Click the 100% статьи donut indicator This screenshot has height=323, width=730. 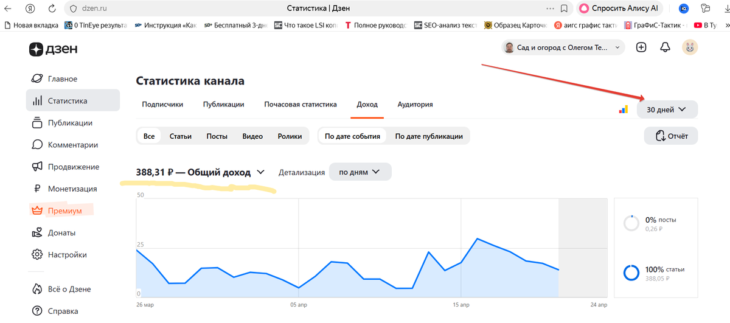(631, 273)
